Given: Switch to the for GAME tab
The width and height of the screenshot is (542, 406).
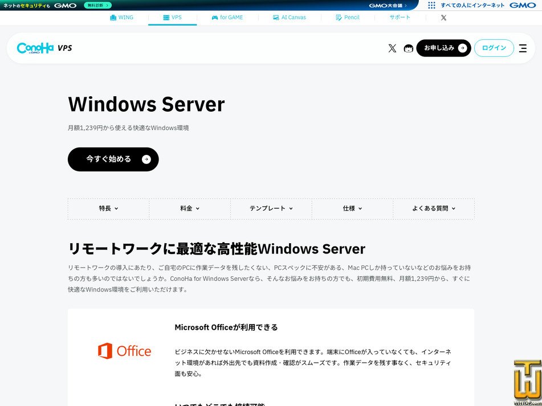Looking at the screenshot, I should pos(227,18).
